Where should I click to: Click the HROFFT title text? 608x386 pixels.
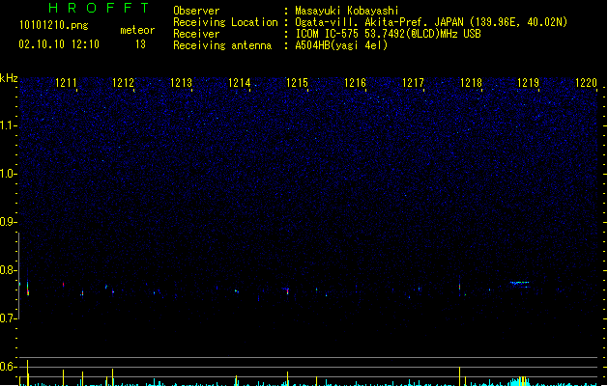point(99,8)
